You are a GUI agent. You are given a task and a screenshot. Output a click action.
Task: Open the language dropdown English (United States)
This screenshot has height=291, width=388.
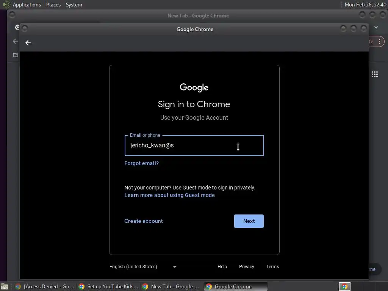tap(143, 266)
